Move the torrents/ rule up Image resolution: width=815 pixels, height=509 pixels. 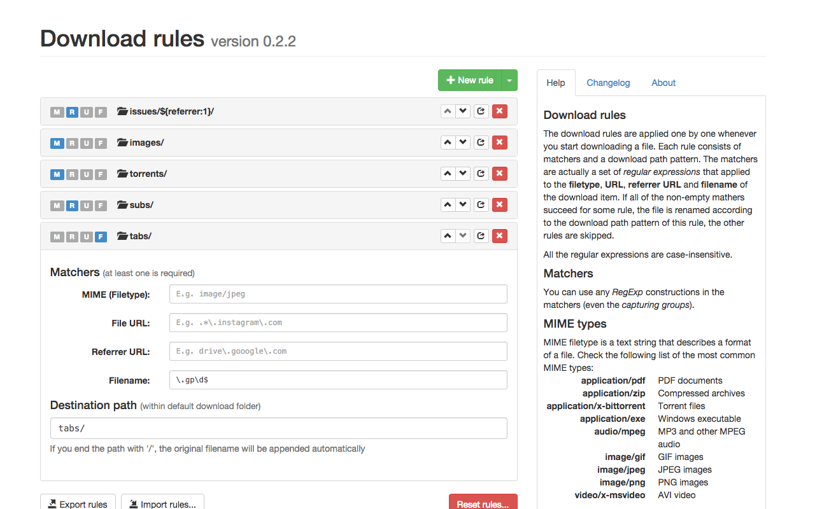448,173
